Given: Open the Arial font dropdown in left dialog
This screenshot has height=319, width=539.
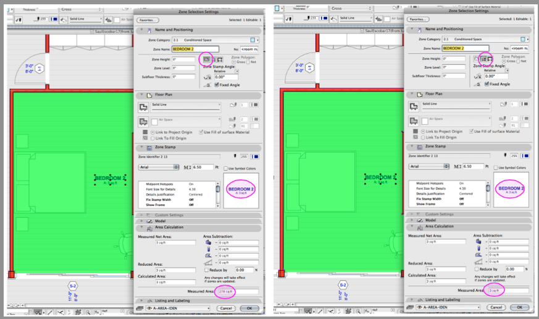Looking at the screenshot, I should 159,168.
